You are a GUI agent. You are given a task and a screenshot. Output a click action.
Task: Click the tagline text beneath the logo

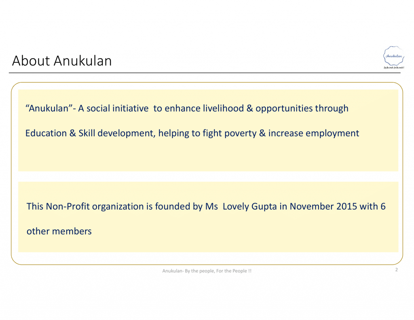point(392,67)
